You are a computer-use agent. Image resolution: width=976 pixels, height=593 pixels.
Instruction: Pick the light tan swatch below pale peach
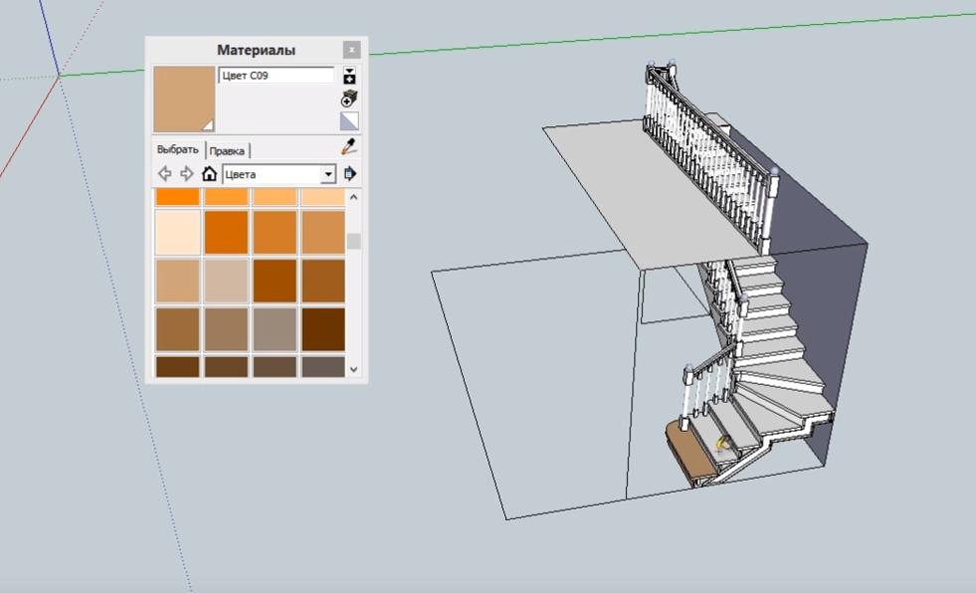coord(177,281)
